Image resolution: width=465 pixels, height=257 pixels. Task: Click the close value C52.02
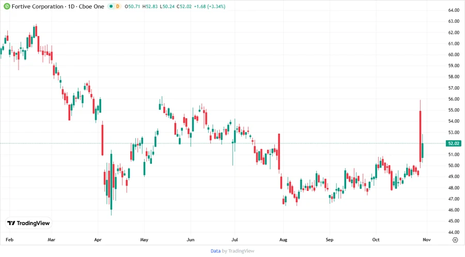pos(184,6)
